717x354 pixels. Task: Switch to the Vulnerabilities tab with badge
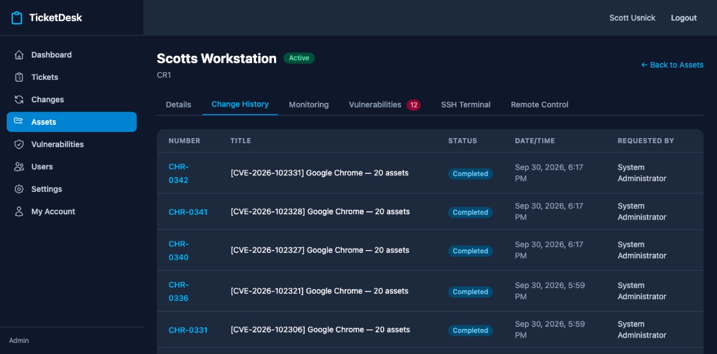(x=385, y=104)
